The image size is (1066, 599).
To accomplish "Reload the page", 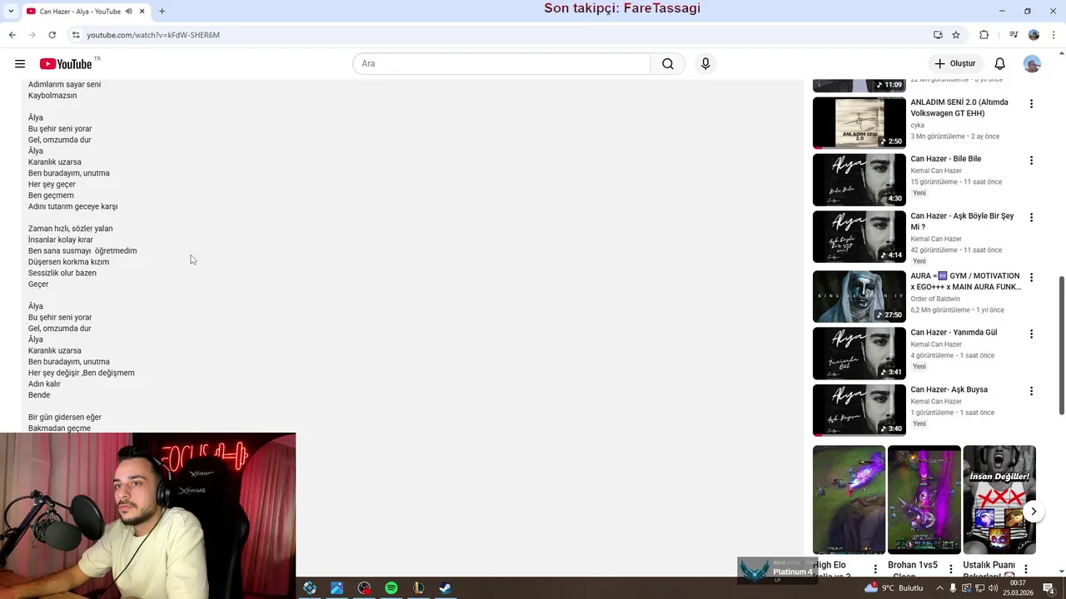I will 52,35.
